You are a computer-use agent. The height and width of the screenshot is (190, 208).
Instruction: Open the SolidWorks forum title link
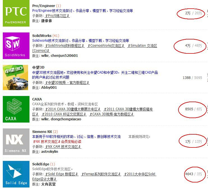(42, 36)
